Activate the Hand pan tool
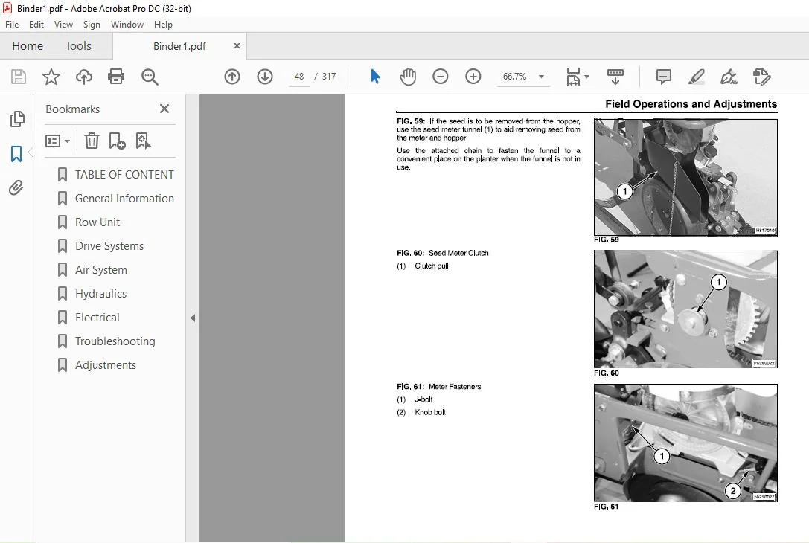The height and width of the screenshot is (543, 809). [408, 77]
